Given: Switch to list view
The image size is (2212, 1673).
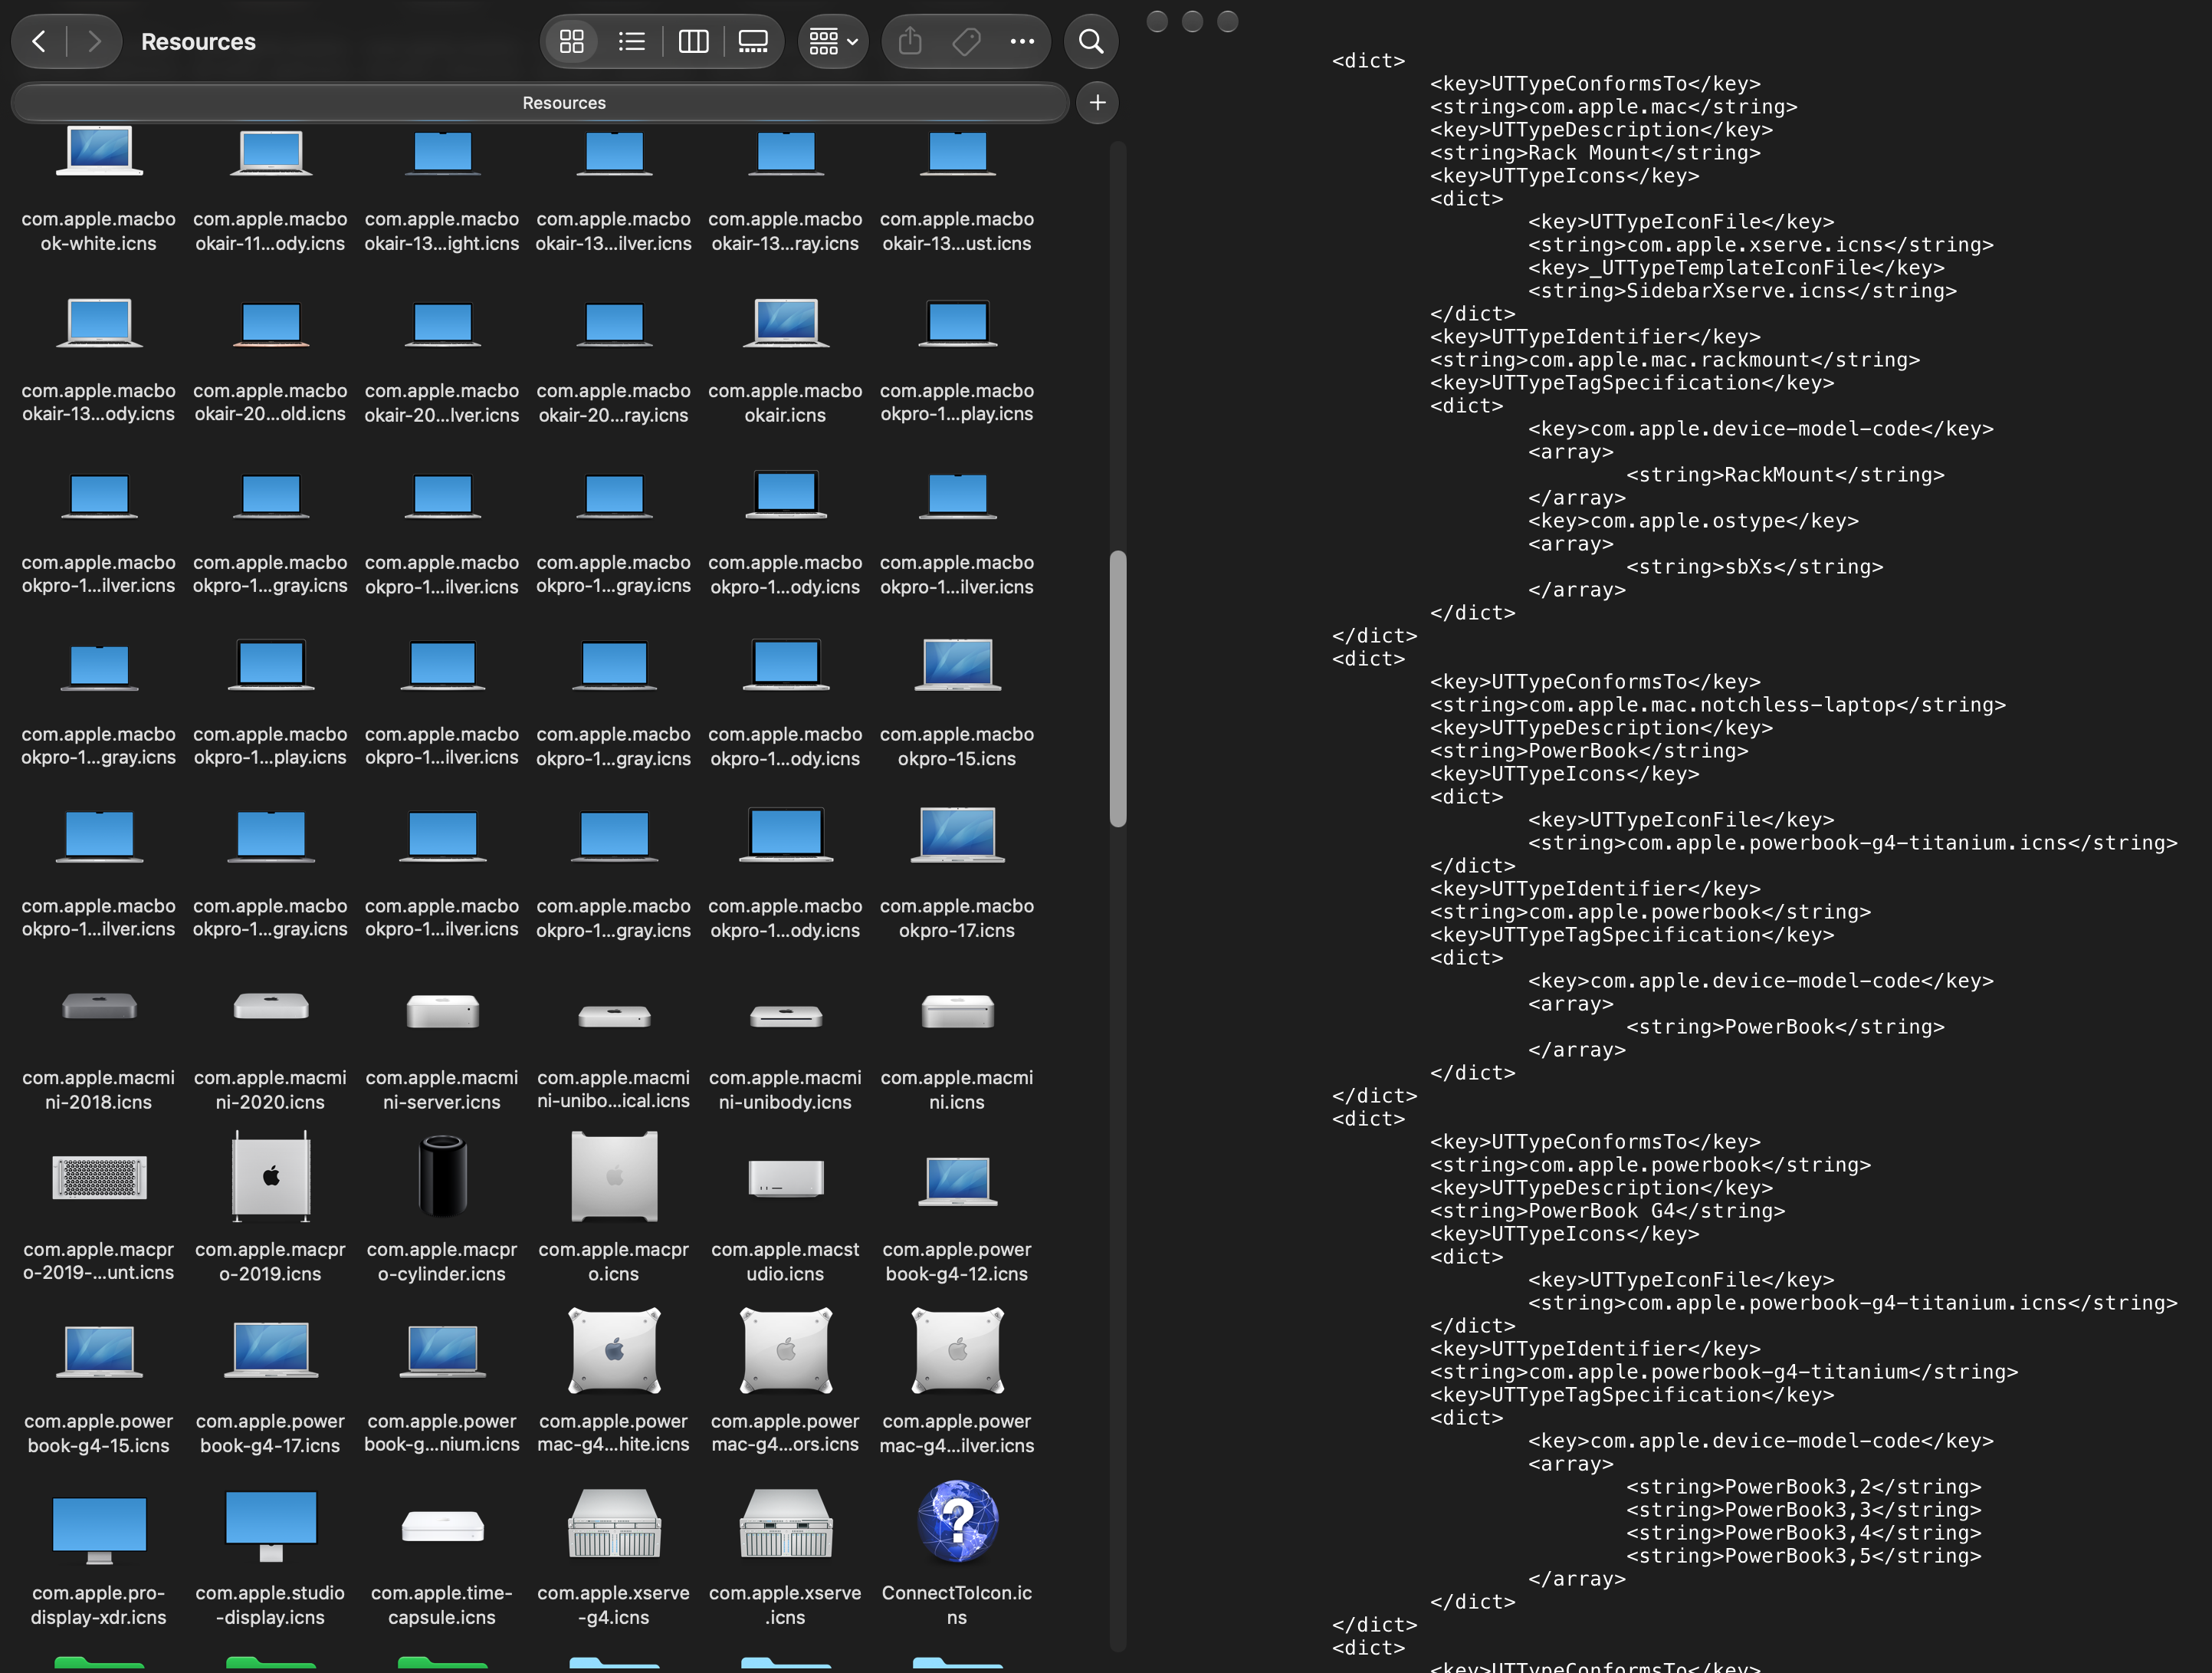Looking at the screenshot, I should tap(632, 42).
